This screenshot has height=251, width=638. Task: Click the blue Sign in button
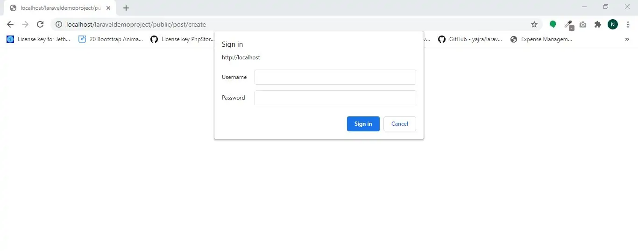(363, 124)
